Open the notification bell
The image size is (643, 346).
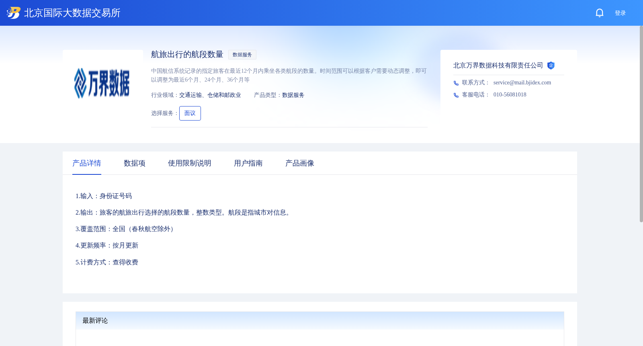600,13
